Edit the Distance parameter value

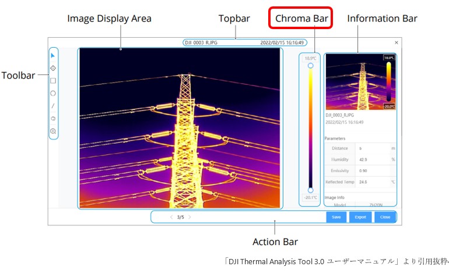pos(373,148)
